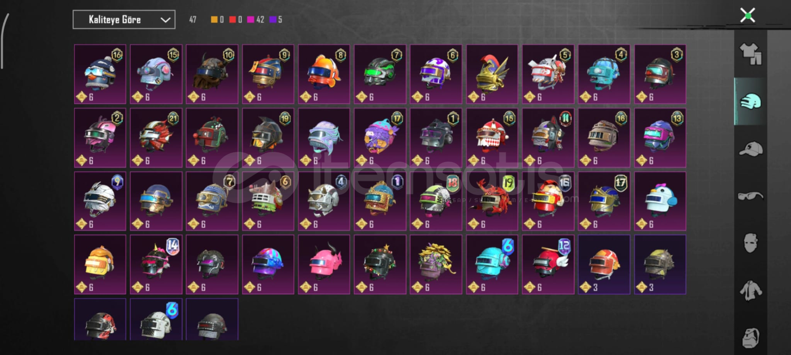This screenshot has height=355, width=791.
Task: Open the glasses category icon
Action: click(x=751, y=196)
